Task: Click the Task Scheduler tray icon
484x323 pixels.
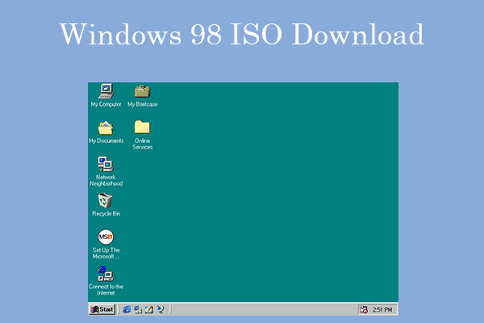Action: point(364,309)
